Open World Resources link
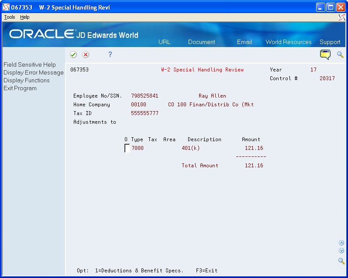The height and width of the screenshot is (278, 348). (x=289, y=42)
